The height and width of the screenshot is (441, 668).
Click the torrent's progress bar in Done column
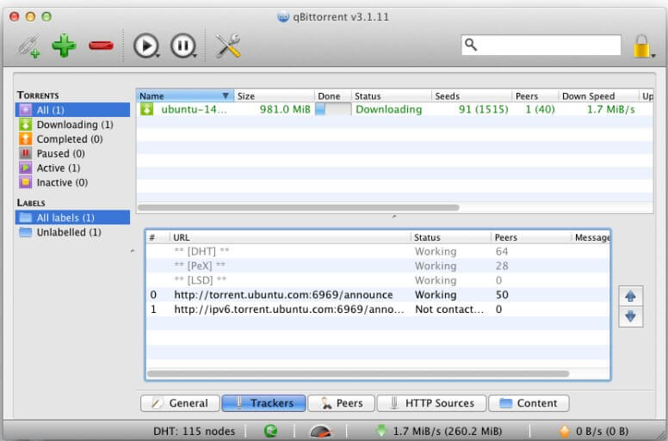point(333,109)
